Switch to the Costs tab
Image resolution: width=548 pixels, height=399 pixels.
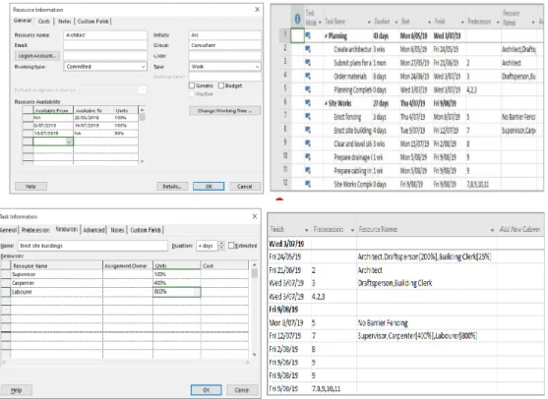point(43,22)
